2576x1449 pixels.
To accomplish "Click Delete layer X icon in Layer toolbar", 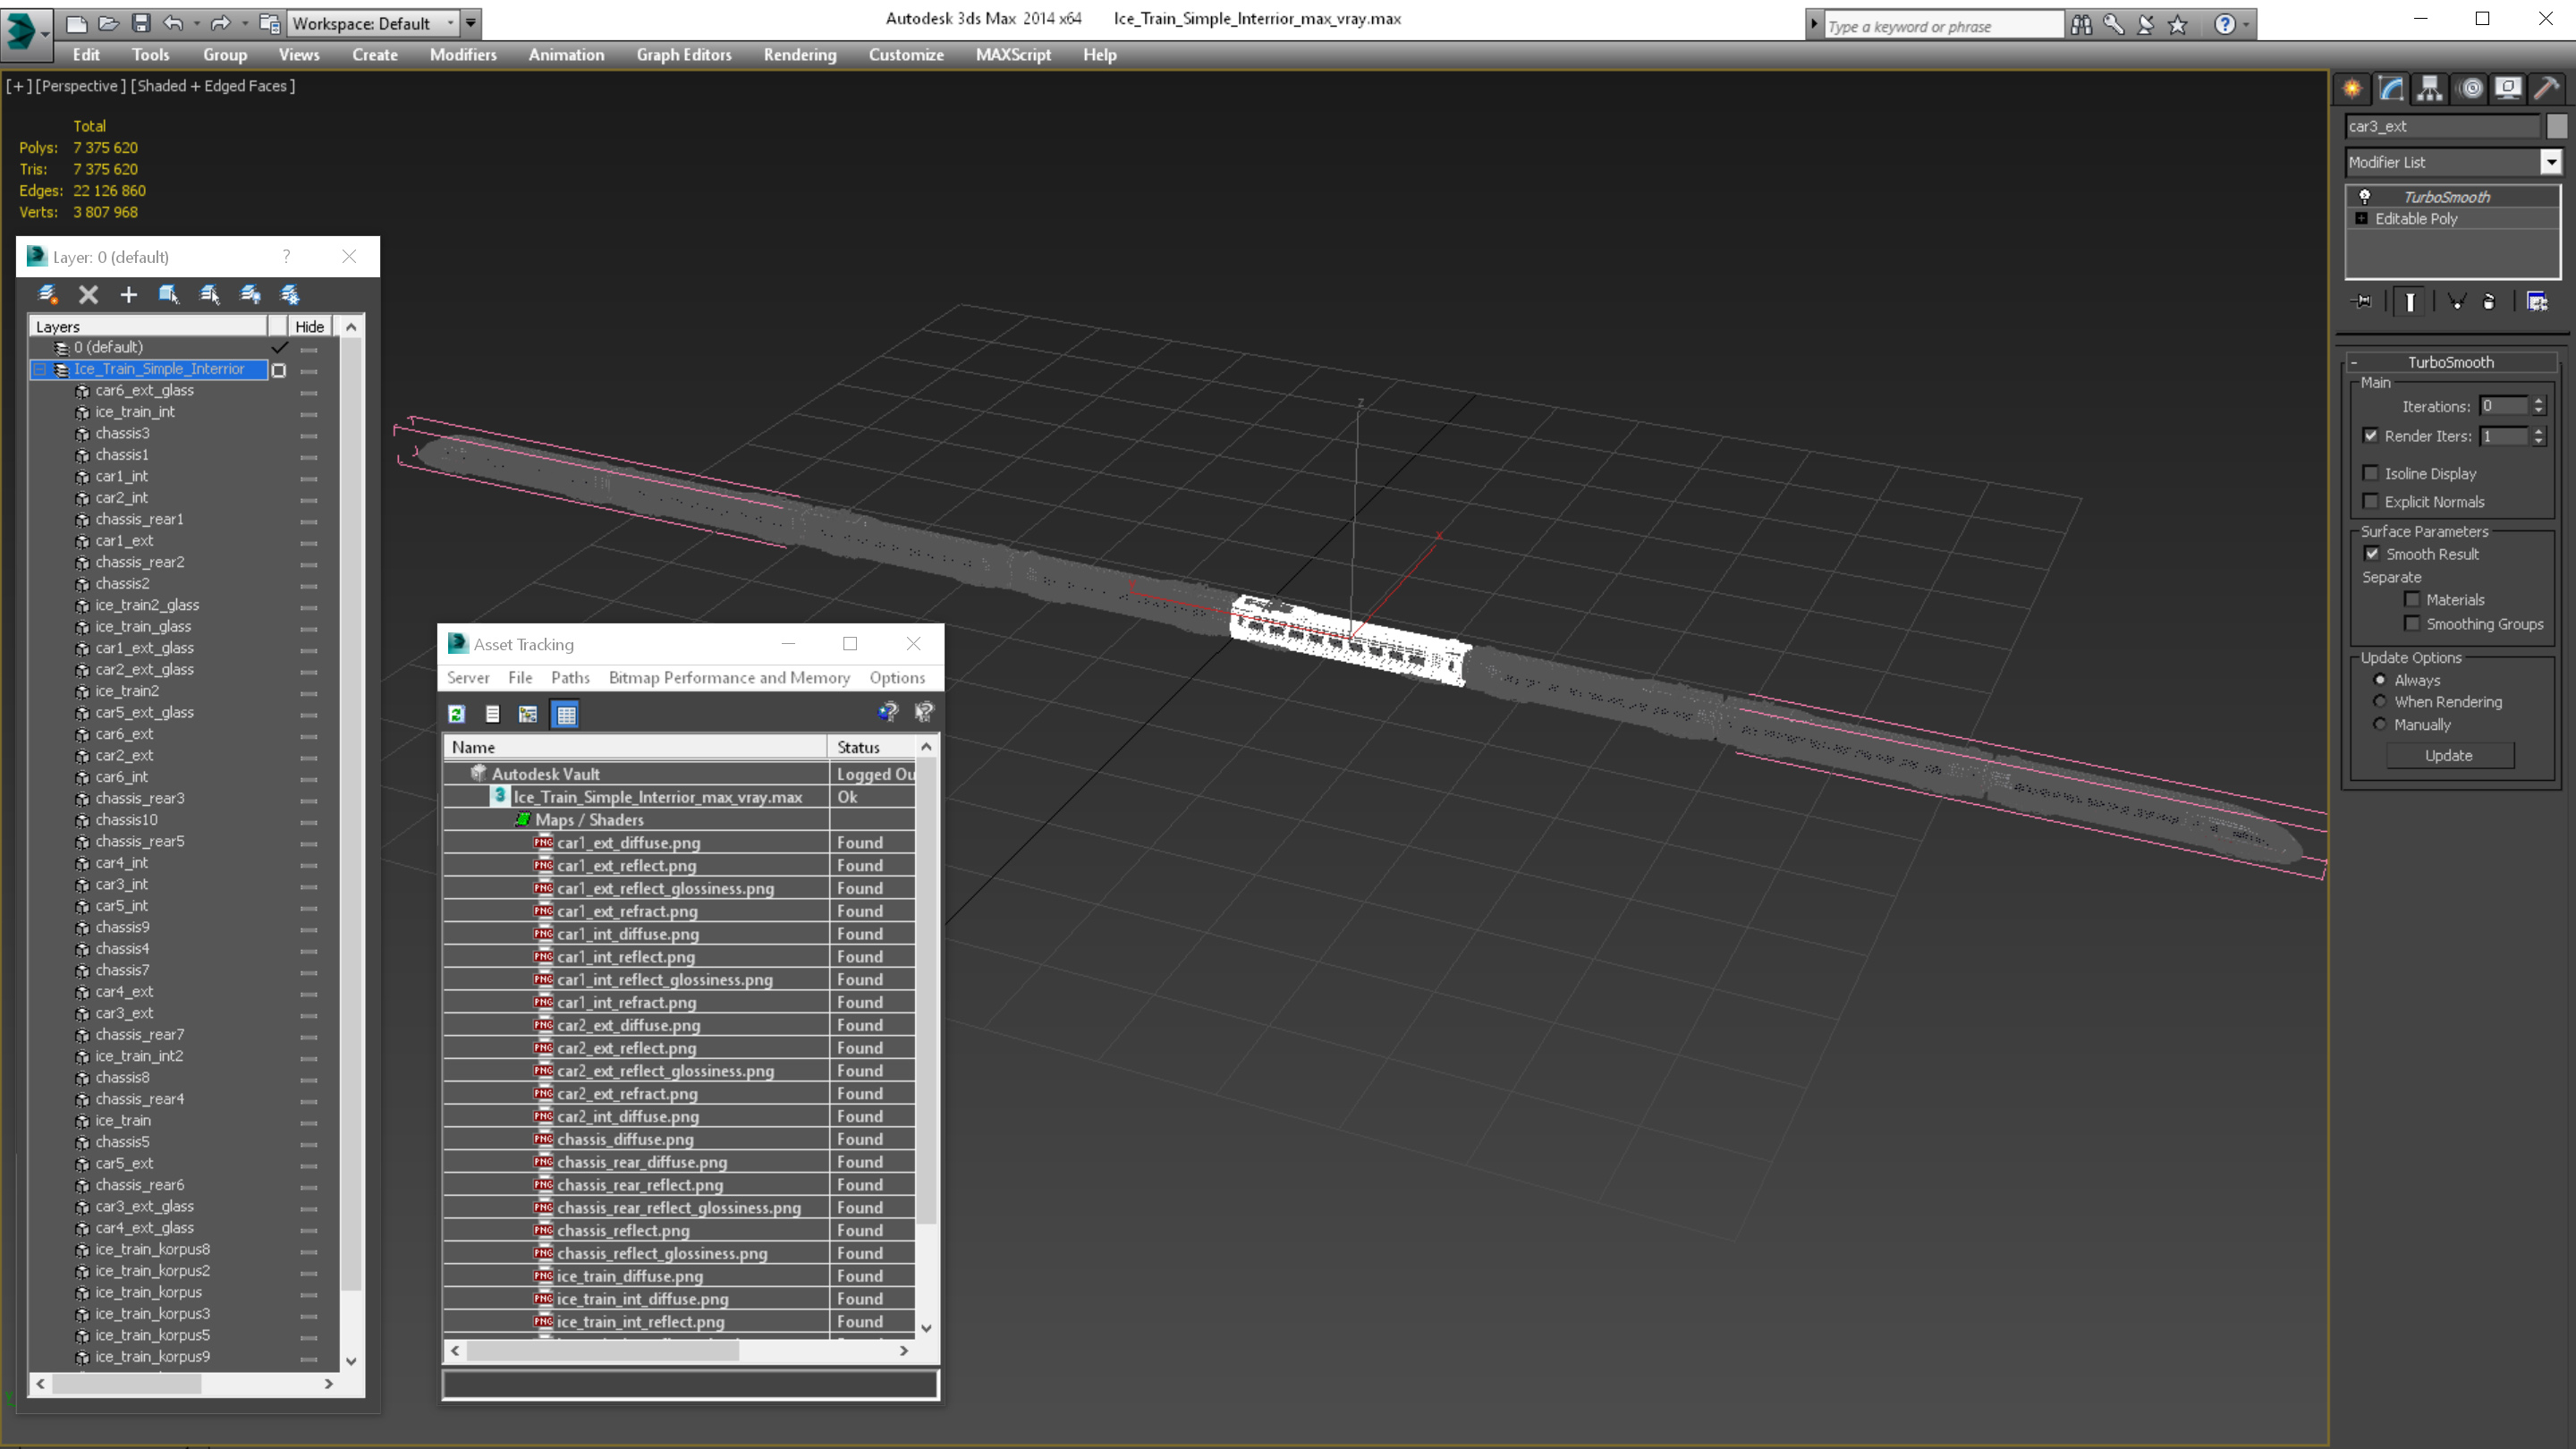I will point(88,295).
